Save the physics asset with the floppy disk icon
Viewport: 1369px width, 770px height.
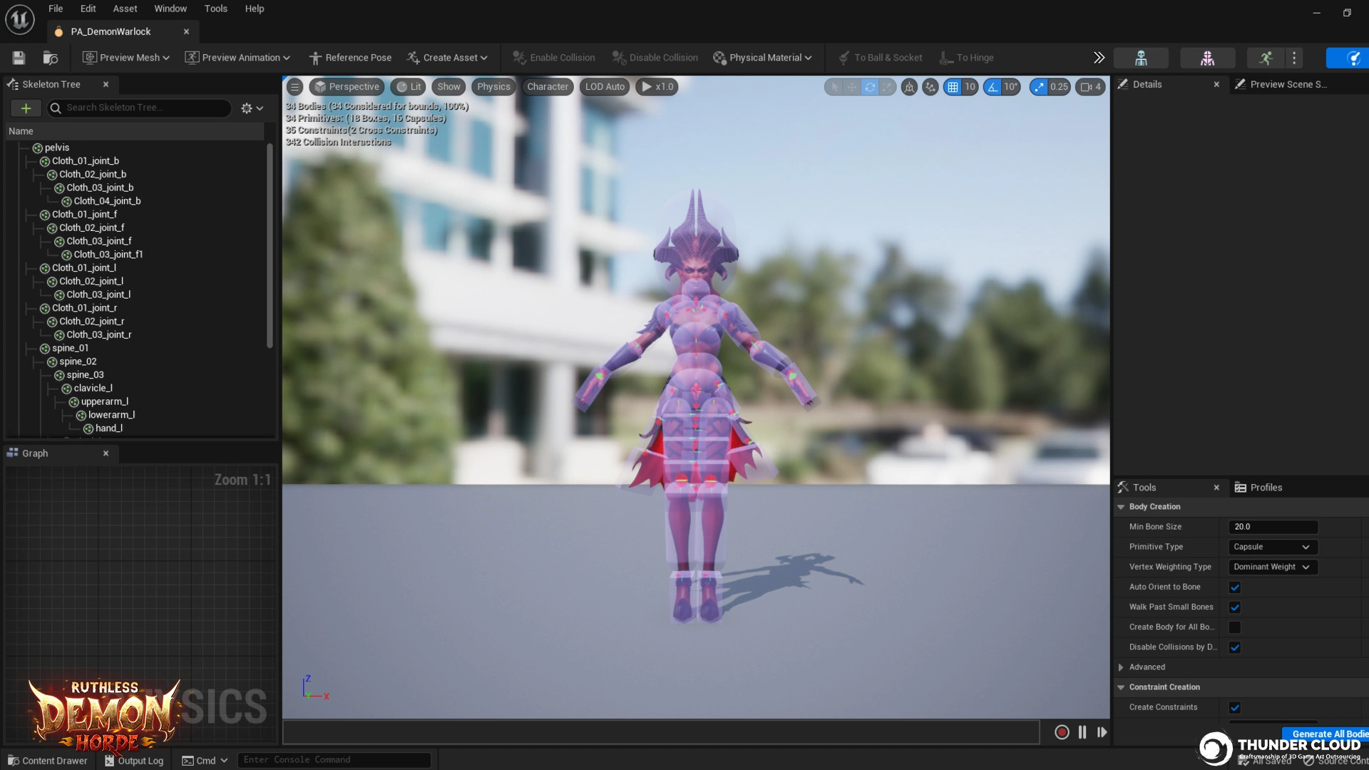19,58
